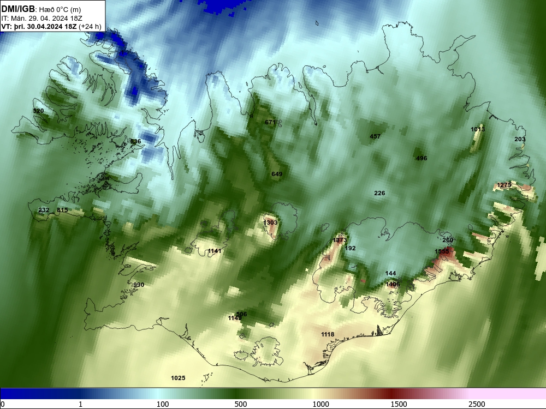Pick the pink end of colour bar
Screen dimensions: 546x409
(x=508, y=393)
